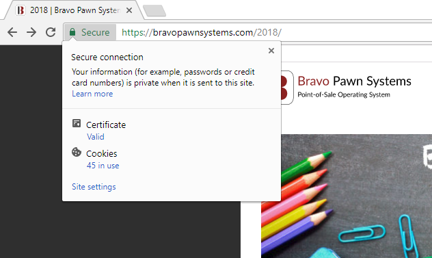
Task: Click the Cookies label
Action: [102, 154]
